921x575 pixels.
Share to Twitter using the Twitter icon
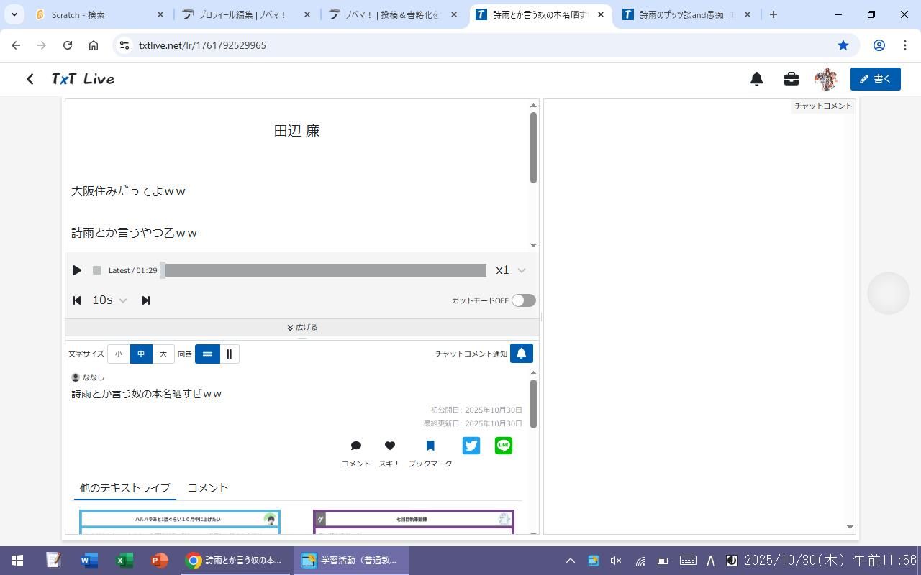[471, 446]
